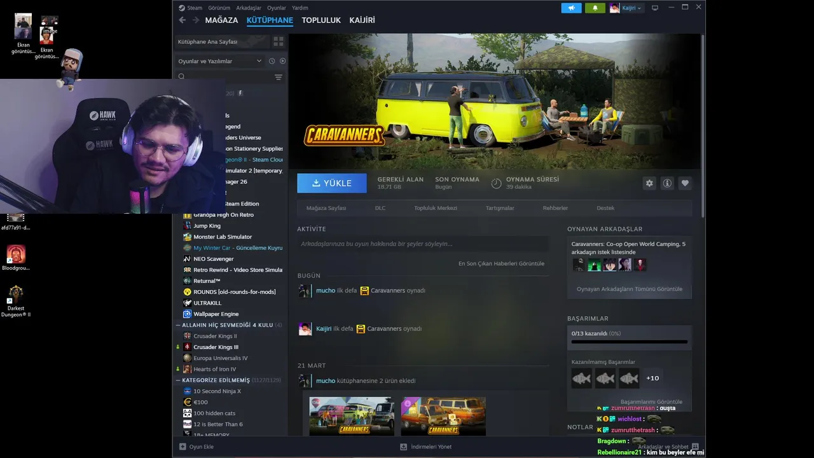814x458 pixels.
Task: Click the library page vertical scrollbar
Action: pos(703,126)
